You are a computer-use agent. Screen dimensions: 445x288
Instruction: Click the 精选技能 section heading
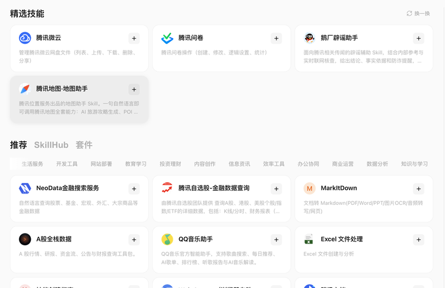point(27,13)
